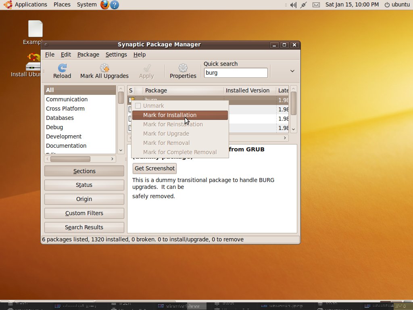The image size is (413, 310).
Task: Click the Quick search input field
Action: [x=236, y=73]
